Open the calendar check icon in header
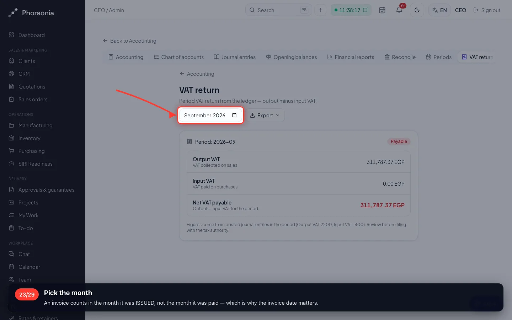The width and height of the screenshot is (512, 320). 382,10
